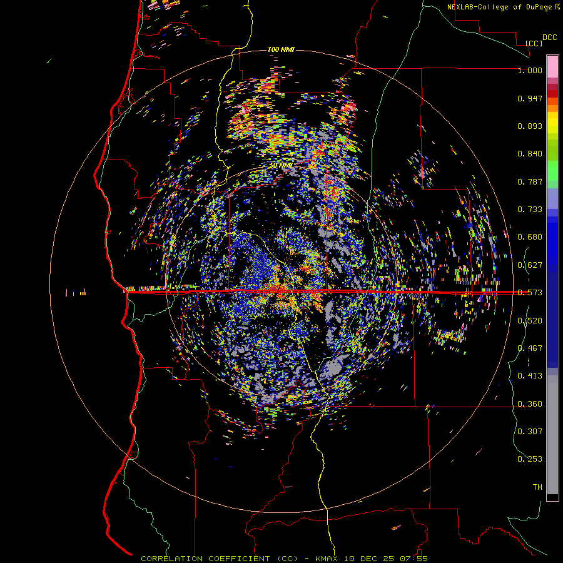Screen dimensions: 563x563
Task: Pick the black TH swatch at the color bar bottom
Action: tap(552, 497)
